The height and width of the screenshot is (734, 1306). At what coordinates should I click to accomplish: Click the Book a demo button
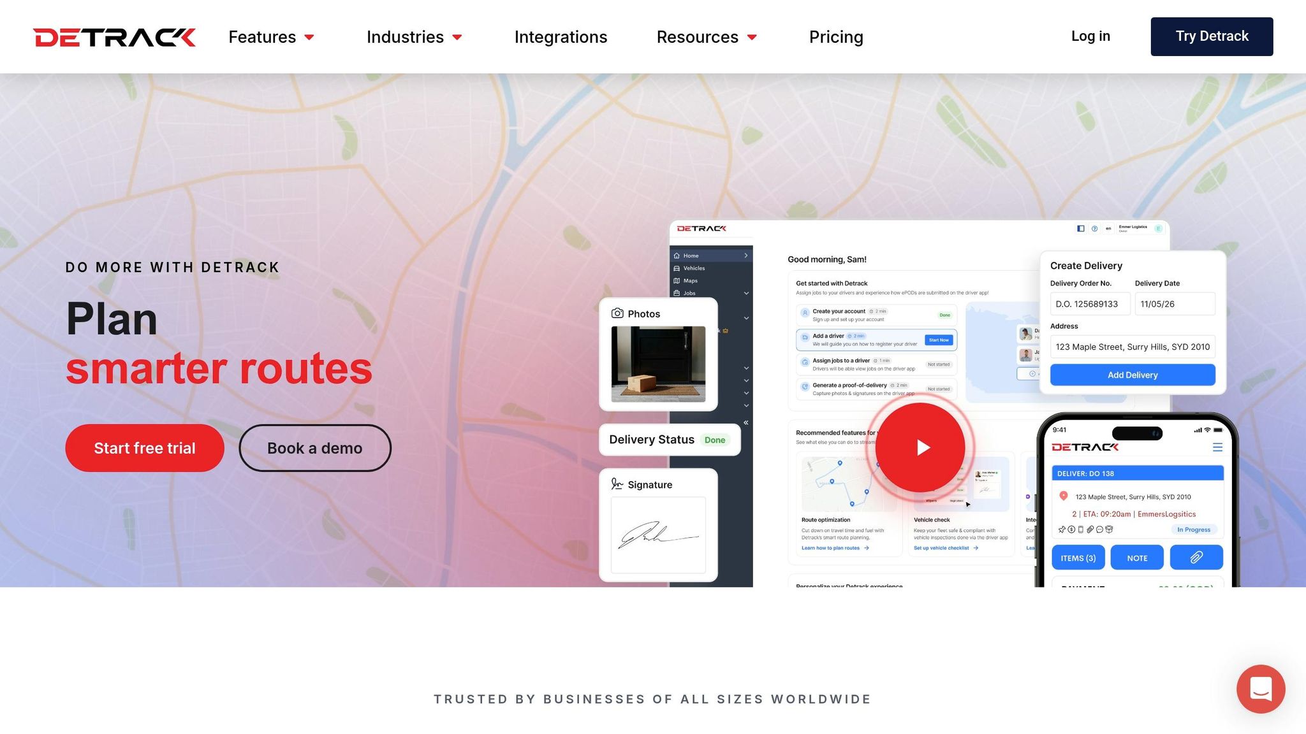point(315,448)
